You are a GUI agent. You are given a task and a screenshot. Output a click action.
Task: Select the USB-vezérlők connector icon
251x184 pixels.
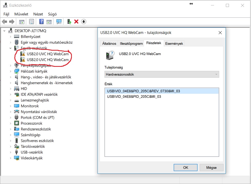click(16, 152)
